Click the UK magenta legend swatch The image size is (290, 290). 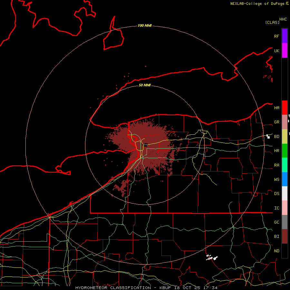pyautogui.click(x=285, y=51)
